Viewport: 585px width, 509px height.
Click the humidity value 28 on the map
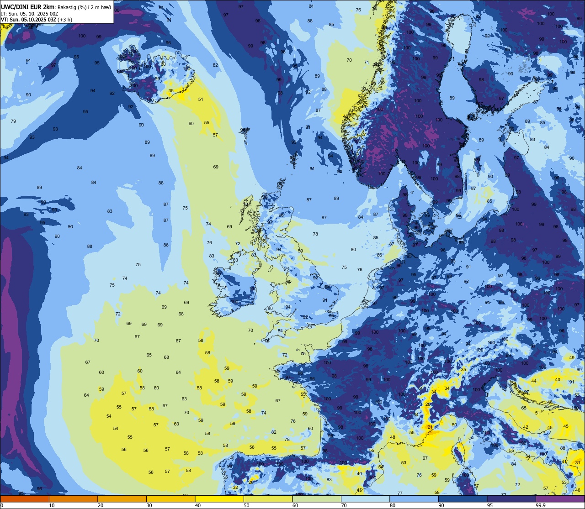click(x=428, y=404)
